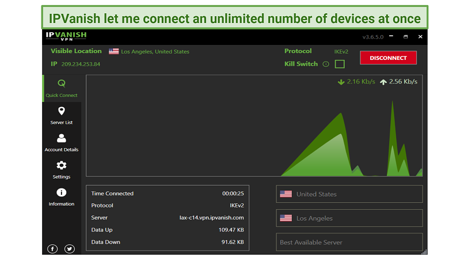
Task: Click the Los Angeles, United States location text
Action: click(x=155, y=51)
